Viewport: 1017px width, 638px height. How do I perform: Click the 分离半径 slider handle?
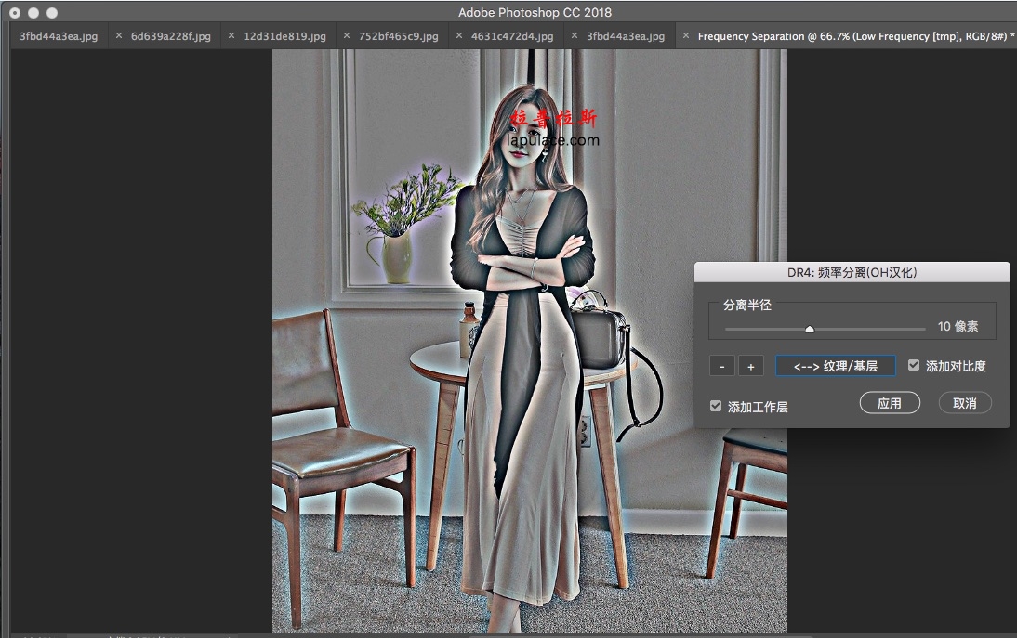[x=810, y=328]
